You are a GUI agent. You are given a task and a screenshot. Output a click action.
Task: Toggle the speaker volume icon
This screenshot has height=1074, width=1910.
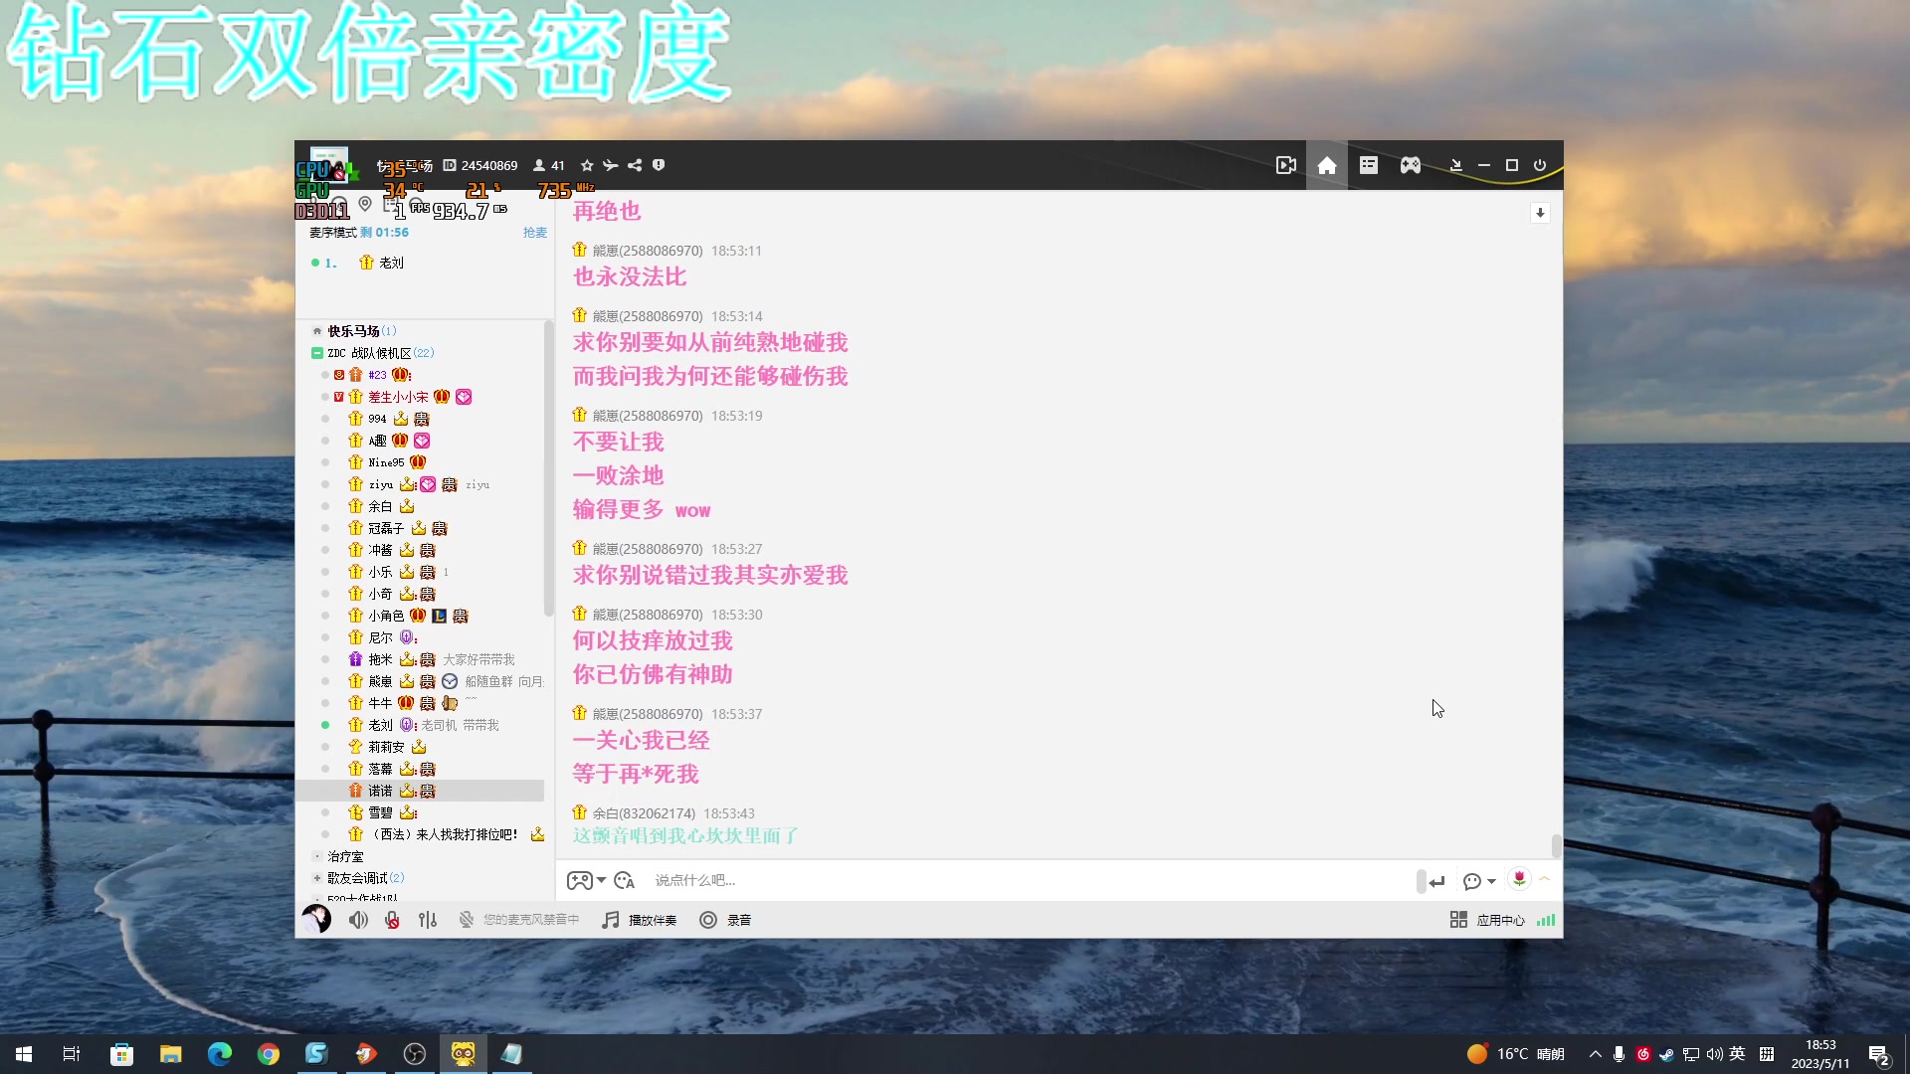(358, 920)
